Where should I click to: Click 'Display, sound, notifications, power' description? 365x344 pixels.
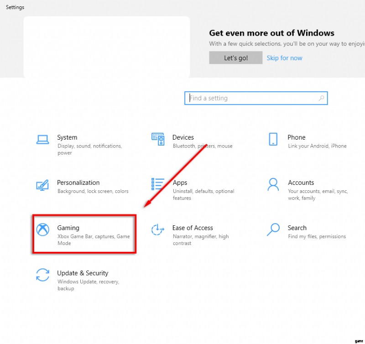point(89,150)
